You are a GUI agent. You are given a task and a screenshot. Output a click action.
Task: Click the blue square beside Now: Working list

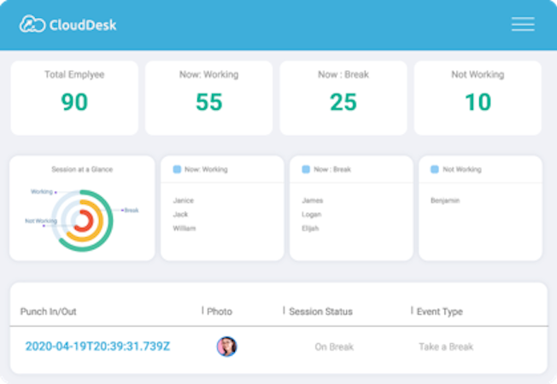(177, 169)
